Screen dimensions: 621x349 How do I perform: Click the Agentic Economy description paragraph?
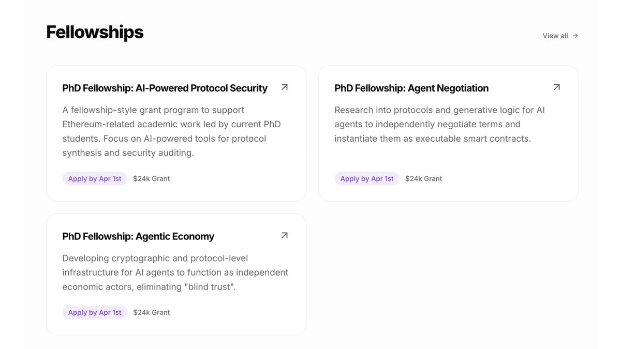175,272
